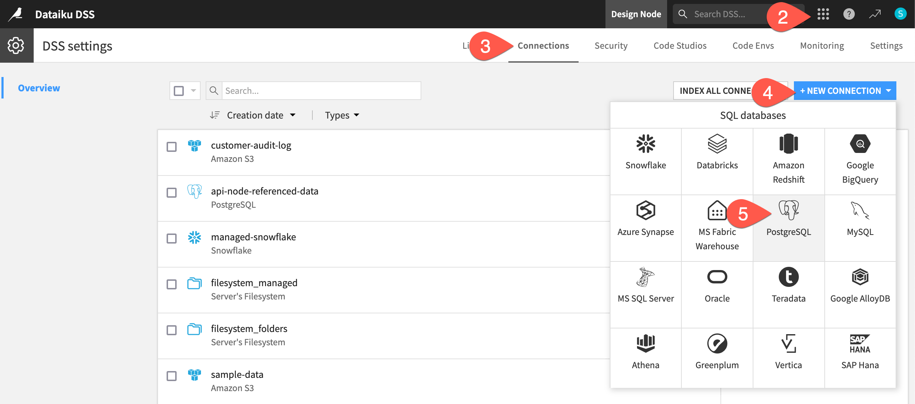
Task: Open the Overview section in the sidebar
Action: (x=39, y=88)
